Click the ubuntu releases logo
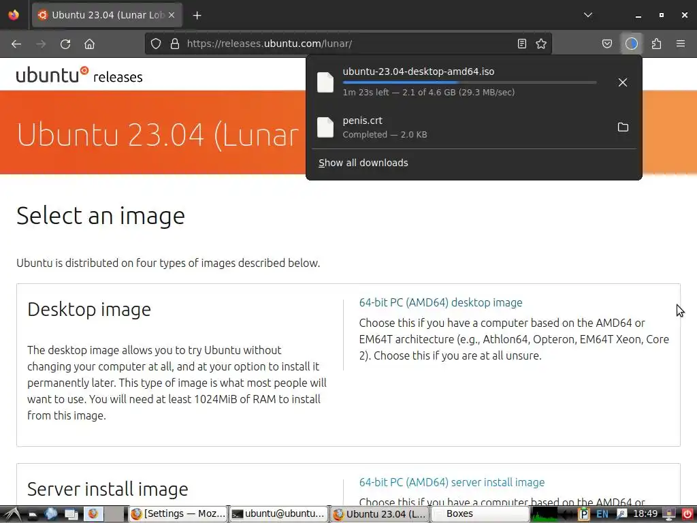This screenshot has height=523, width=697. (79, 75)
